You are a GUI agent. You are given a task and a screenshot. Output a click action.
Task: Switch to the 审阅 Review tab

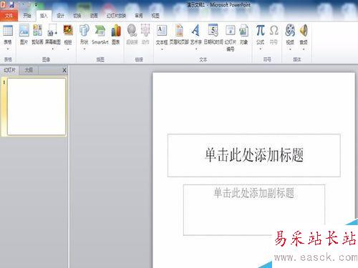coord(139,16)
